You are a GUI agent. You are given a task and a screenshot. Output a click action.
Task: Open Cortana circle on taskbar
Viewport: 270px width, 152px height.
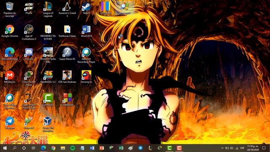tap(24, 148)
